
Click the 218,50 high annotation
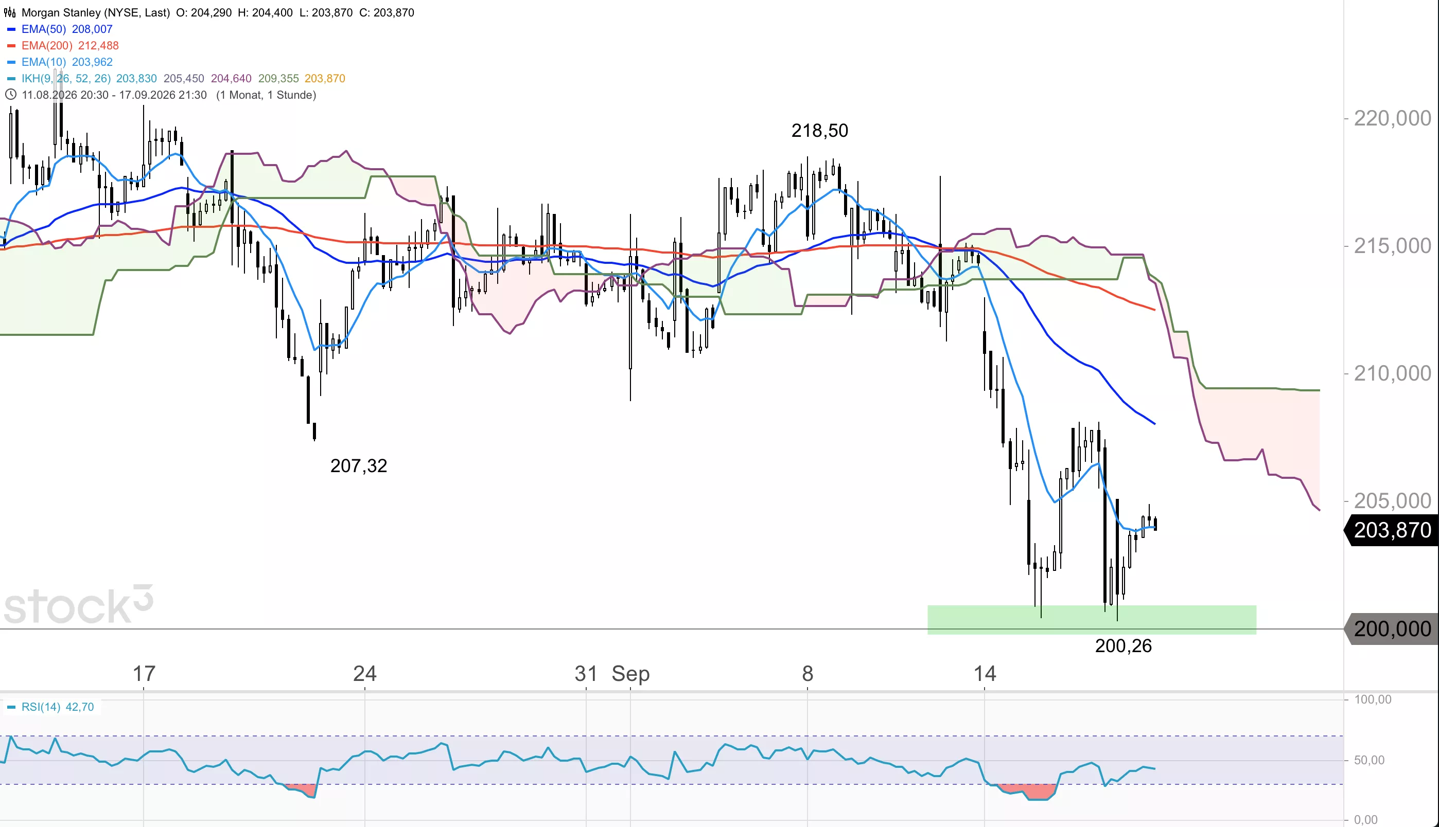point(819,131)
